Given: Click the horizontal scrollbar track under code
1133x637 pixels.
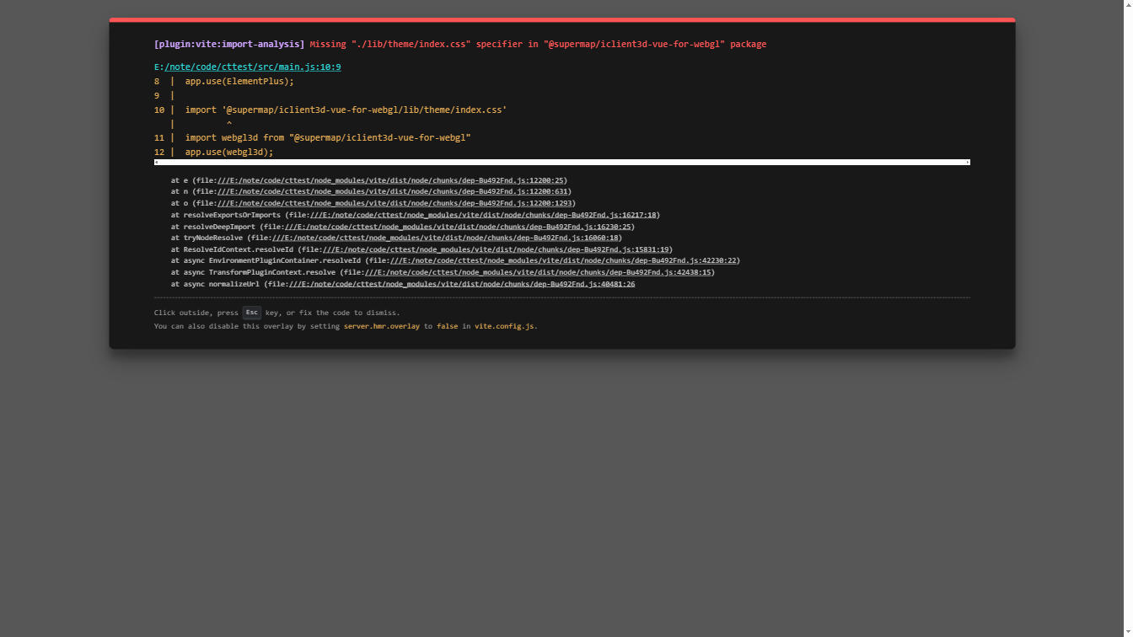Looking at the screenshot, I should point(561,162).
